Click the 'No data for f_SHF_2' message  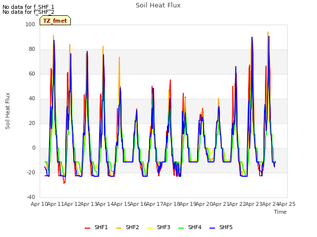pyautogui.click(x=28, y=12)
